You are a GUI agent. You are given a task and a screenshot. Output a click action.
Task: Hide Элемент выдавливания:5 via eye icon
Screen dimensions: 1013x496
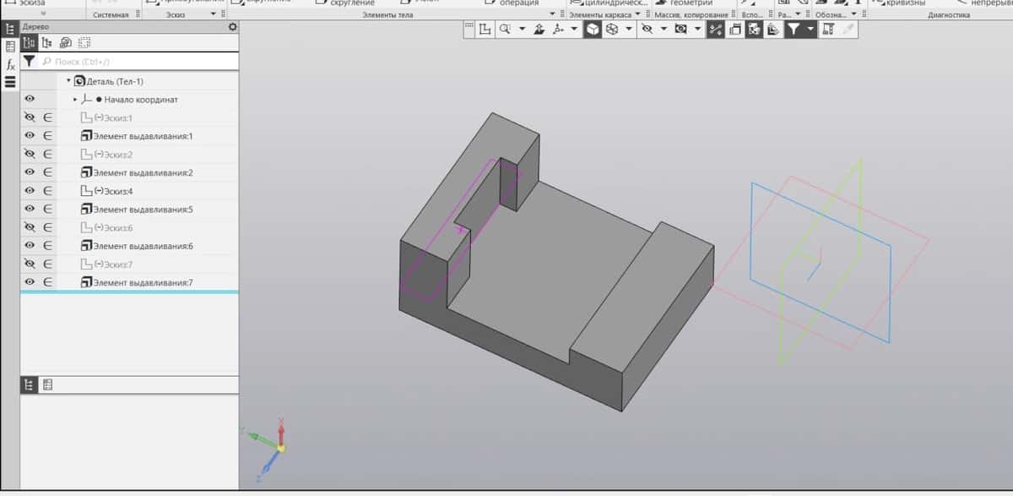click(x=29, y=209)
